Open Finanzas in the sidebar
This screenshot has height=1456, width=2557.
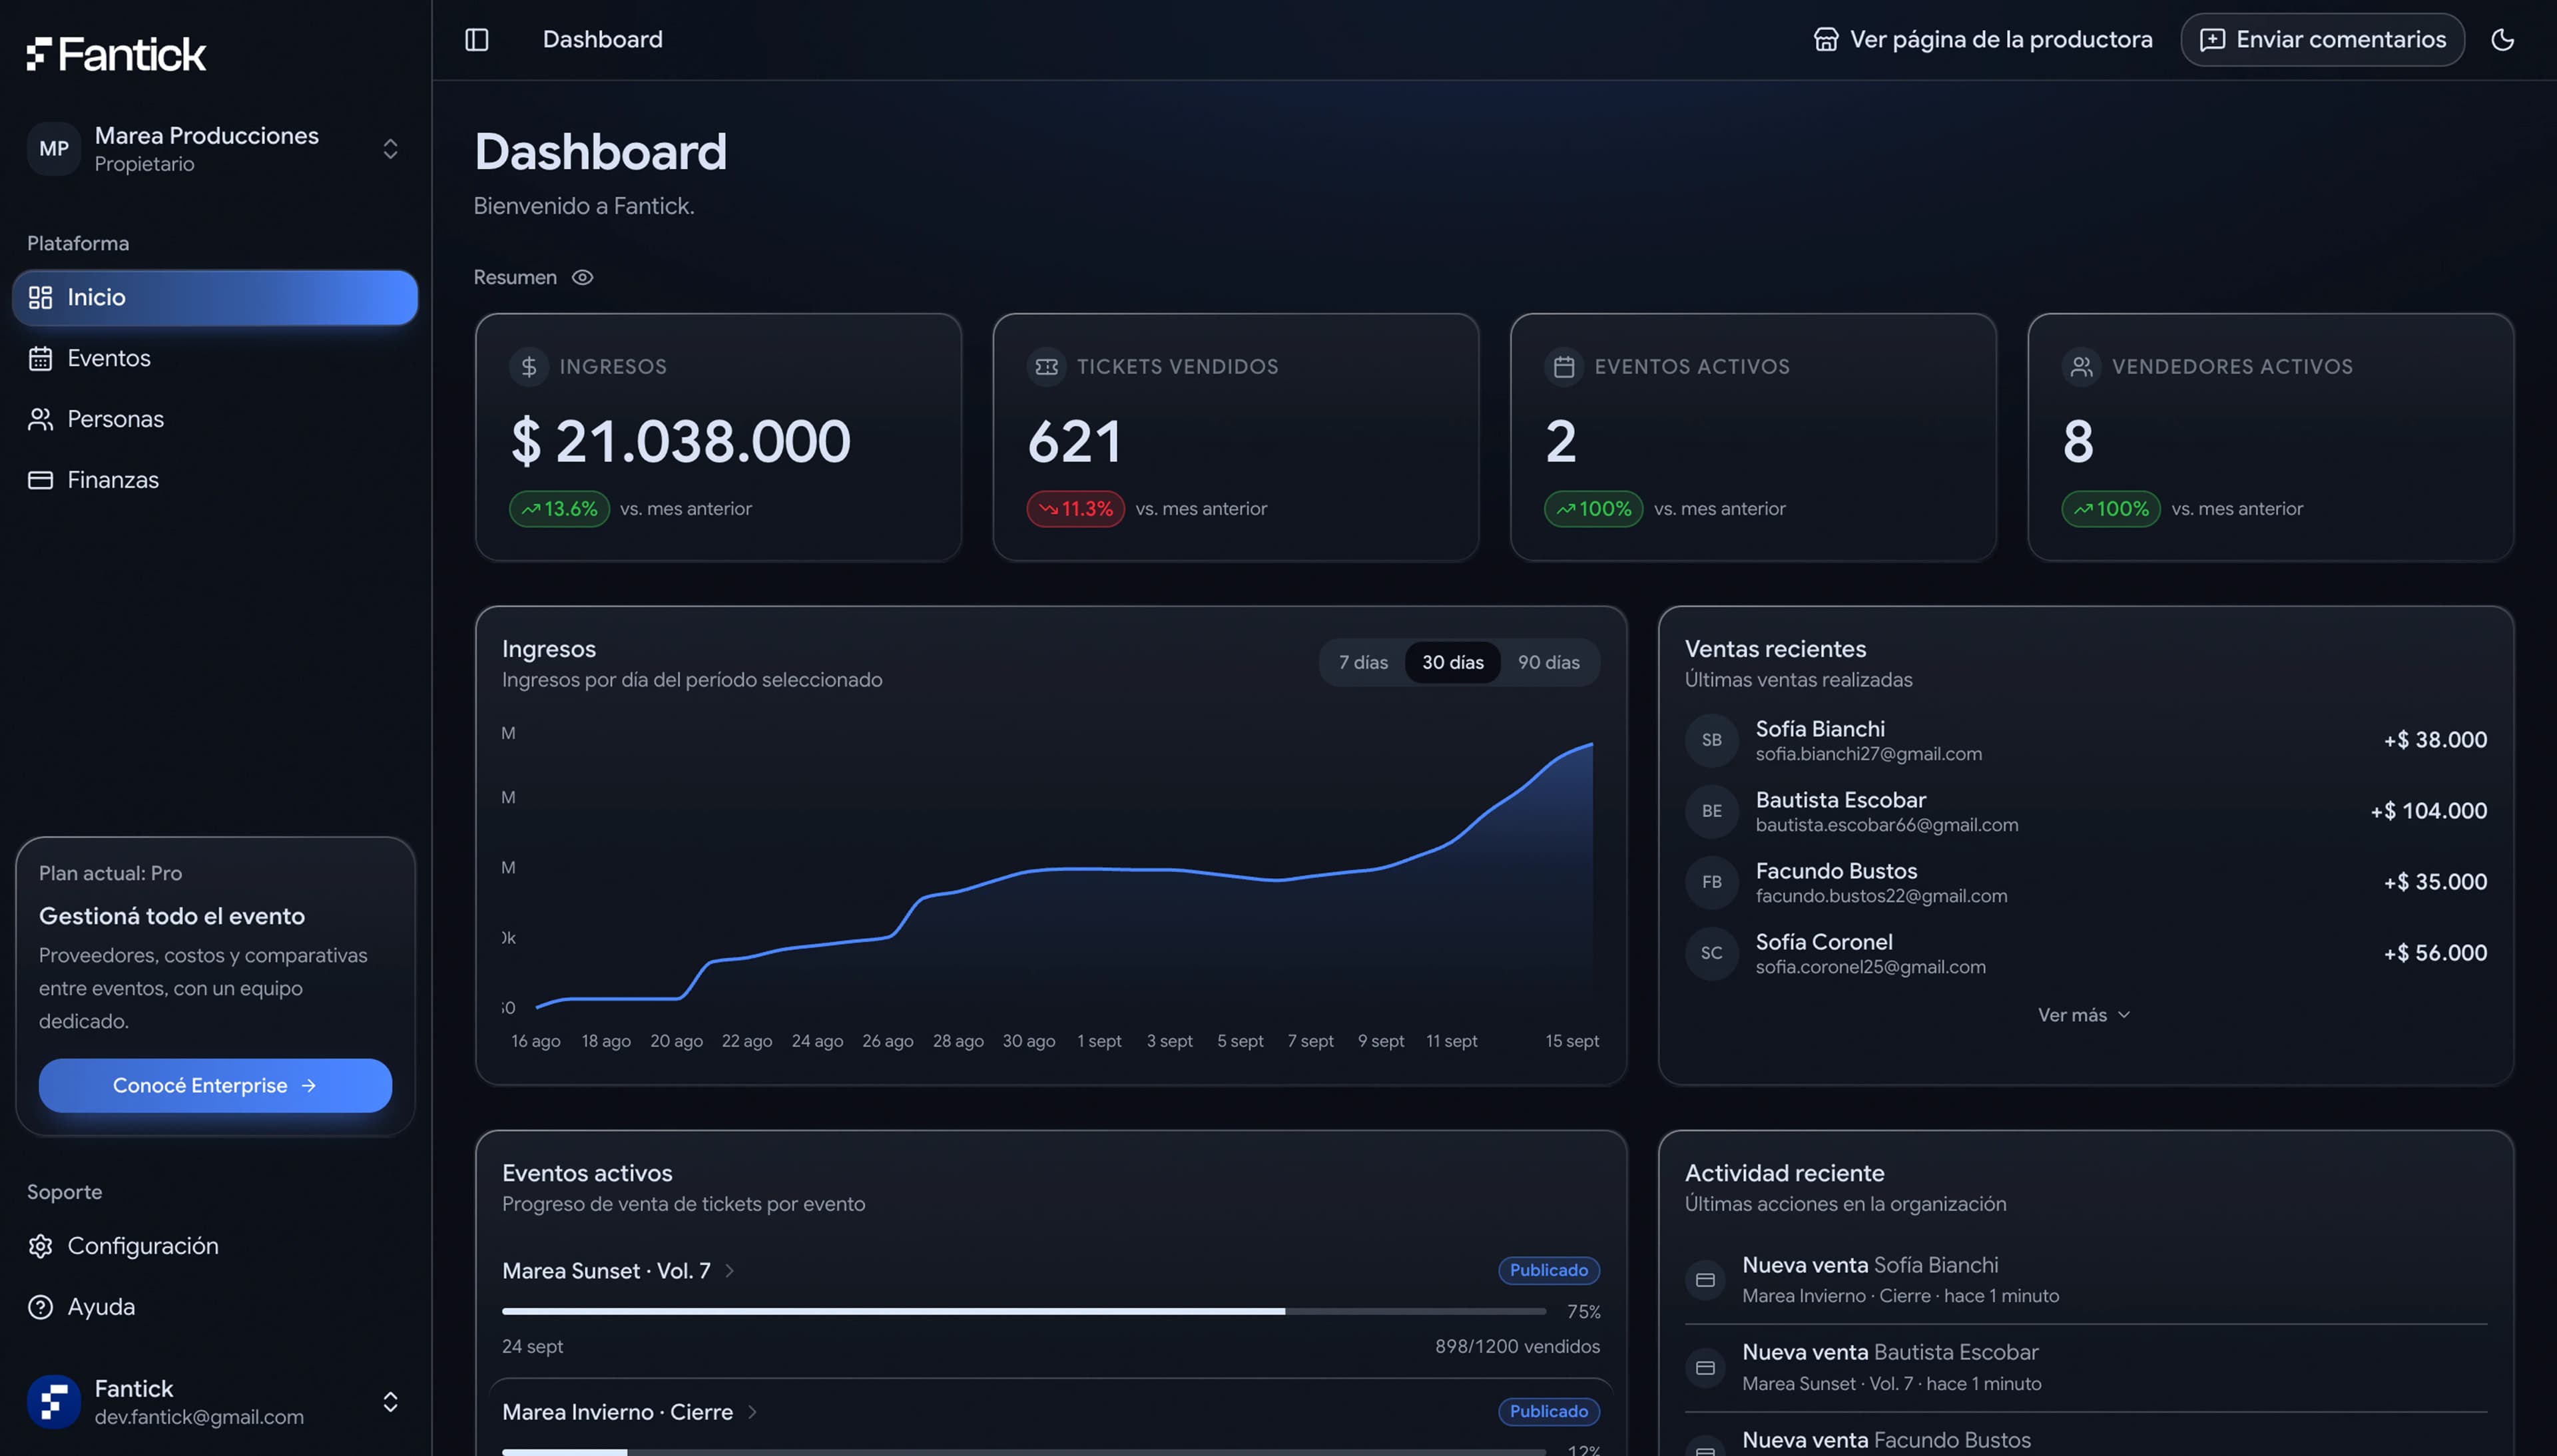coord(215,481)
